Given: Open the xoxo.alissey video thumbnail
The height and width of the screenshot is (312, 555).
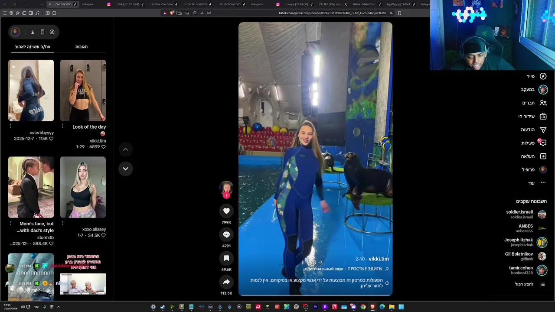Looking at the screenshot, I should (x=83, y=187).
